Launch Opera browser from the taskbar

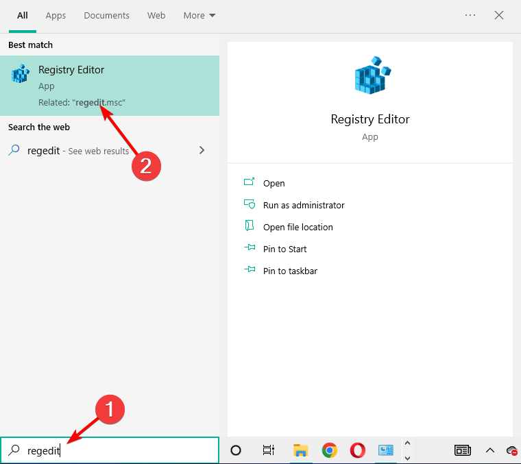[358, 450]
